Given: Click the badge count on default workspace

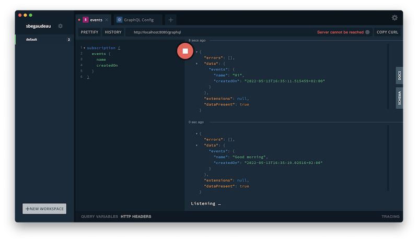Looking at the screenshot, I should click(x=68, y=40).
